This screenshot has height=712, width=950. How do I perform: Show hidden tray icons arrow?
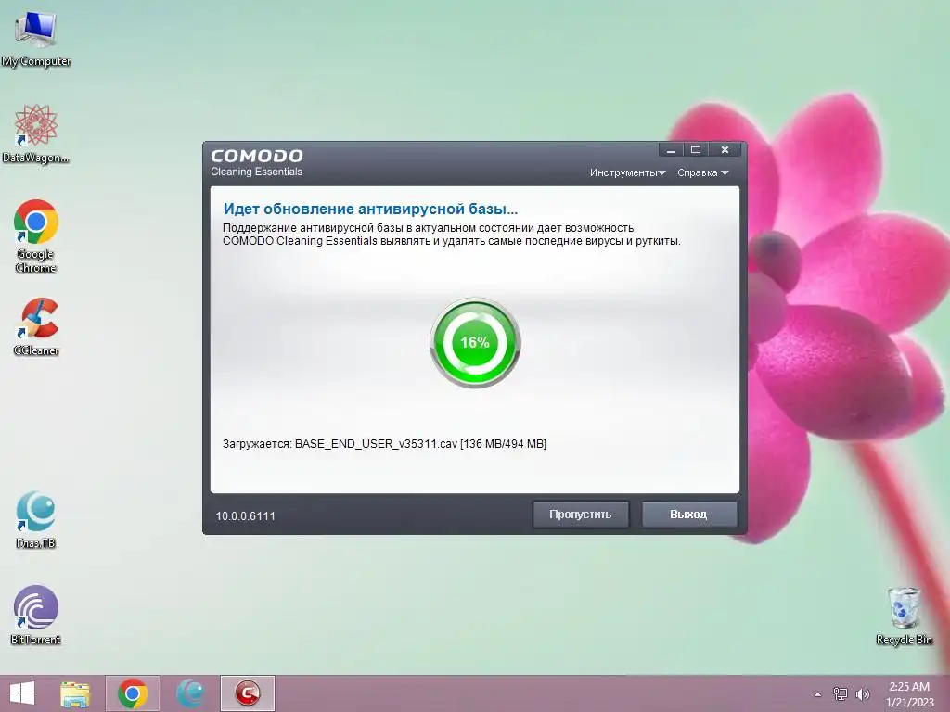click(818, 694)
